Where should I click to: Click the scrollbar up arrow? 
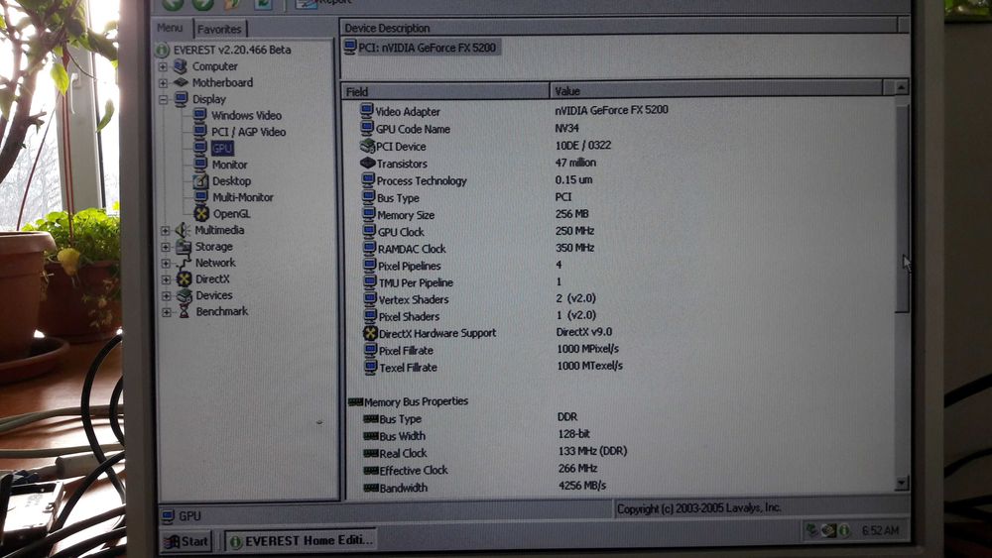coord(901,86)
